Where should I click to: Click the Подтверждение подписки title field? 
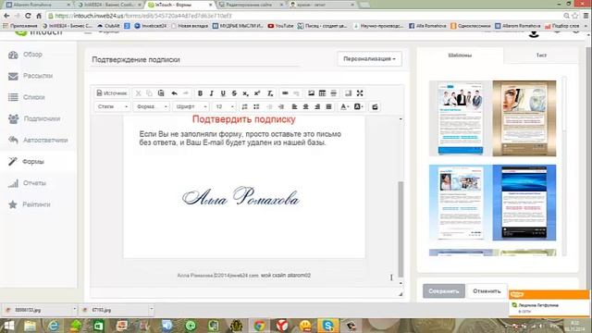pyautogui.click(x=195, y=59)
